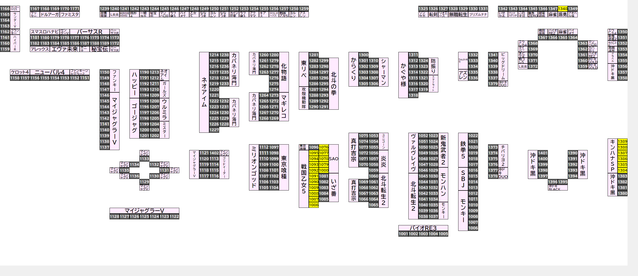
Task: Select the いざ番 label
Action: coord(334,188)
